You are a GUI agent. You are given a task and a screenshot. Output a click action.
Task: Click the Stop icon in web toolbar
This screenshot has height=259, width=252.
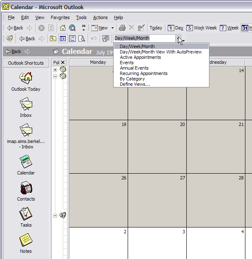41,28
